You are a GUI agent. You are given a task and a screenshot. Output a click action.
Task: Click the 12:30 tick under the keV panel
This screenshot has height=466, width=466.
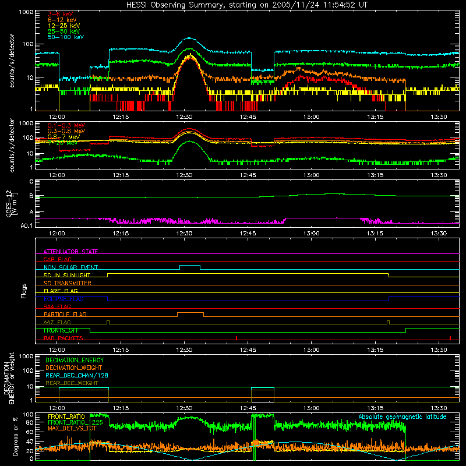pyautogui.click(x=184, y=117)
